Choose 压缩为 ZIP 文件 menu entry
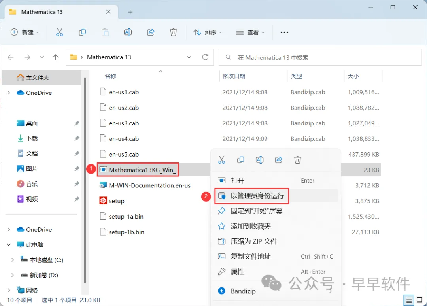The height and width of the screenshot is (306, 427). click(x=276, y=241)
